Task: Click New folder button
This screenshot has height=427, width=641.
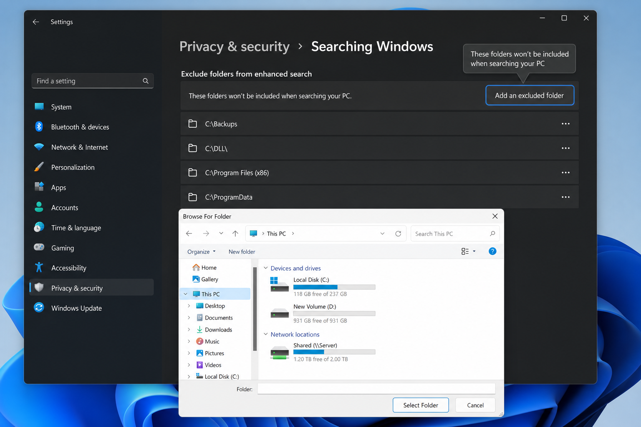Action: click(x=242, y=252)
